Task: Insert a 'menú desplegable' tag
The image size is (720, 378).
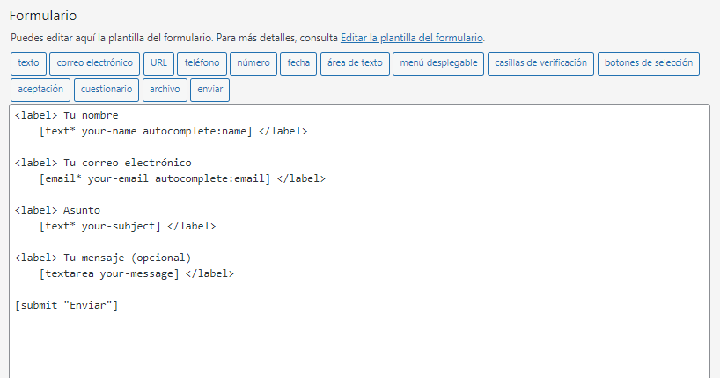Action: tap(438, 63)
